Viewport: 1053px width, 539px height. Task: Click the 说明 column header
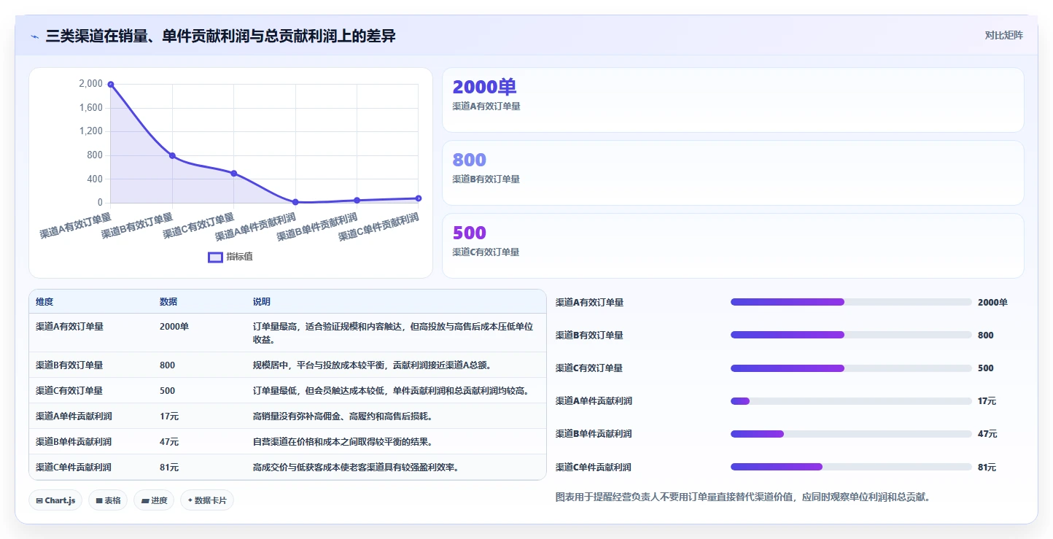click(262, 302)
